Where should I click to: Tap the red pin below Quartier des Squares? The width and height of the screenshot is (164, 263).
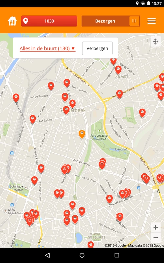tap(91, 244)
